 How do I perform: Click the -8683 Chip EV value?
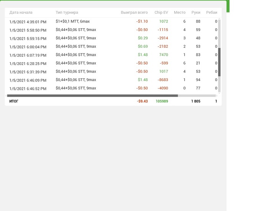tap(163, 80)
